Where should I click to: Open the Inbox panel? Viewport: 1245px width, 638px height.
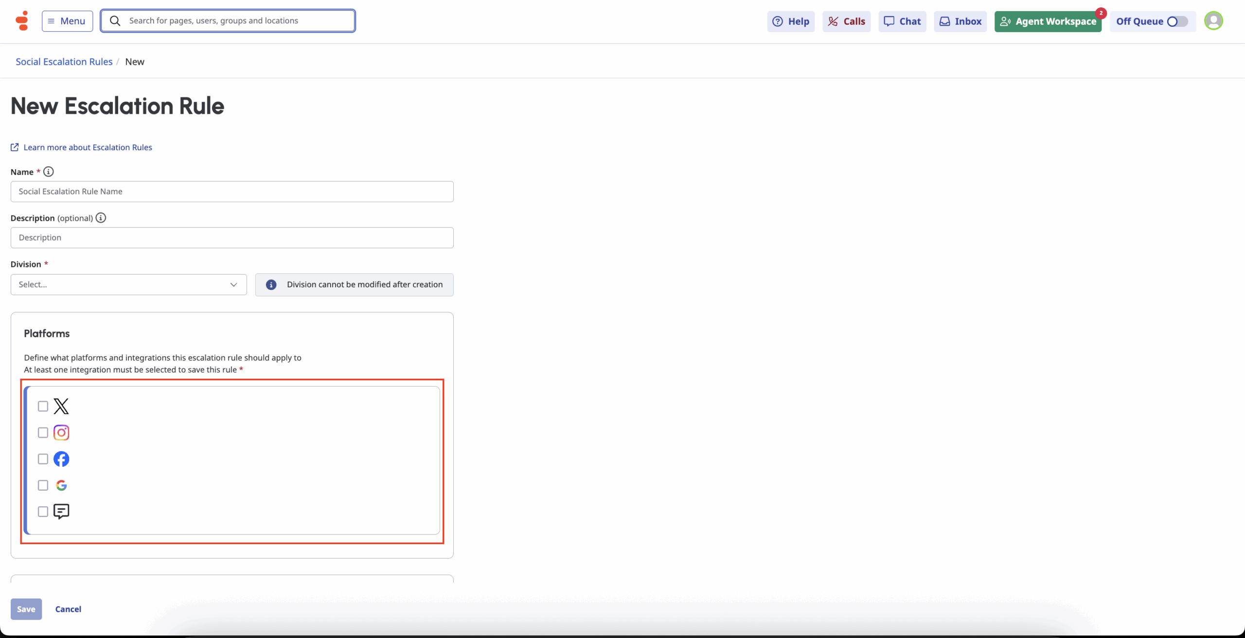point(960,21)
